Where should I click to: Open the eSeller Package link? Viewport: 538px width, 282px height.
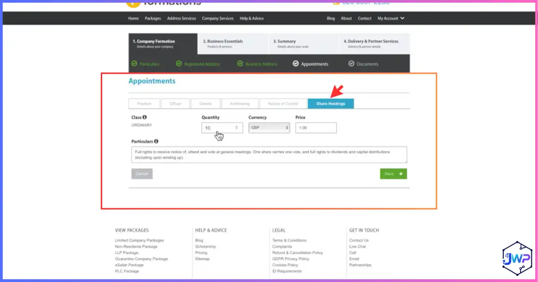[x=129, y=265]
